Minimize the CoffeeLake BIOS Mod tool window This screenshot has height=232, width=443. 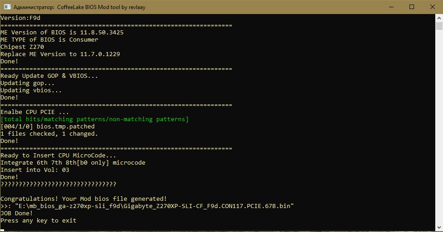(x=390, y=7)
